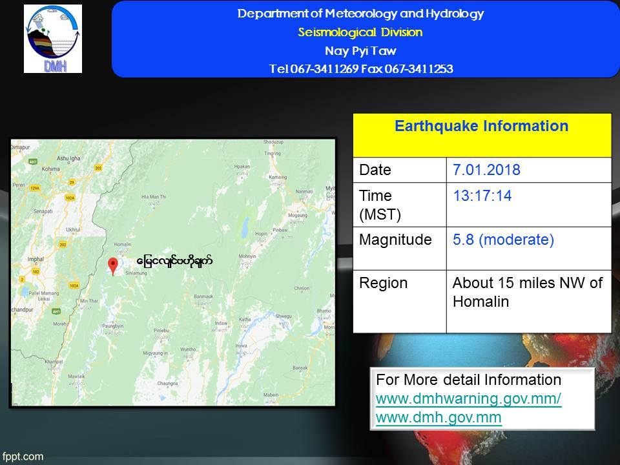Image resolution: width=620 pixels, height=465 pixels.
Task: Click the red epicenter pin on map
Action: click(x=112, y=266)
